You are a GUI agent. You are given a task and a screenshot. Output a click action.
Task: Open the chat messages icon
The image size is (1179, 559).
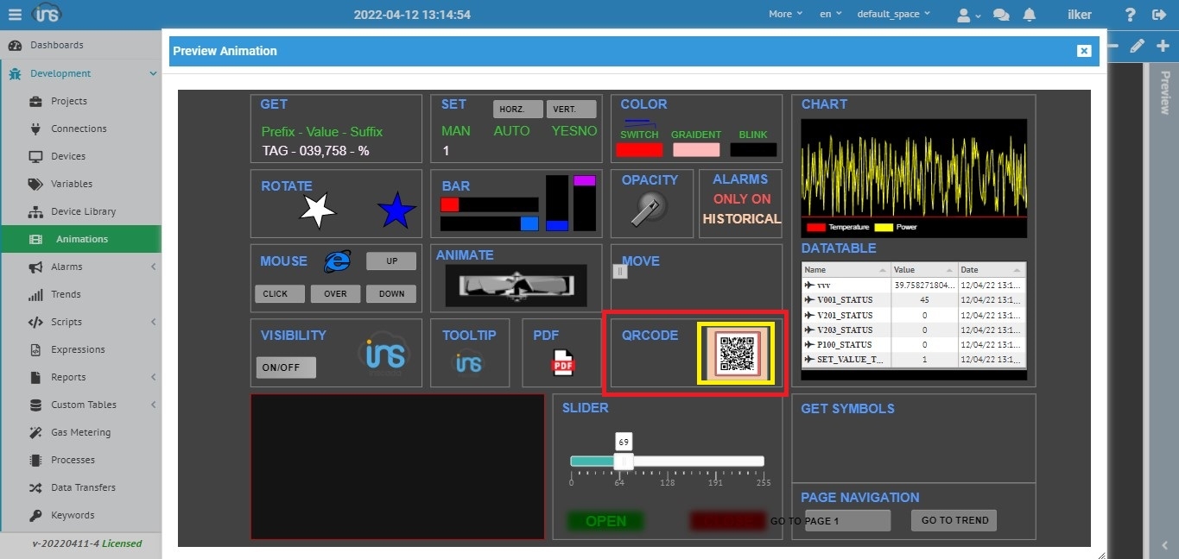coord(1001,15)
